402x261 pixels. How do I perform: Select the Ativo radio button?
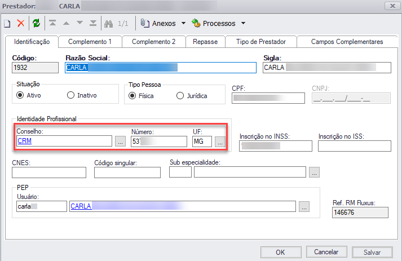point(20,95)
